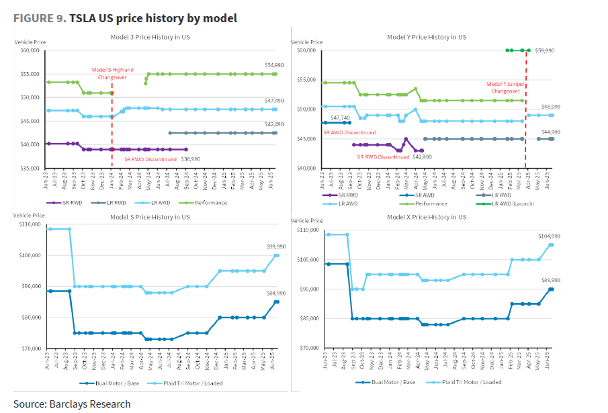Click the $54,990 Performance data label in Model 3 chart

[274, 65]
